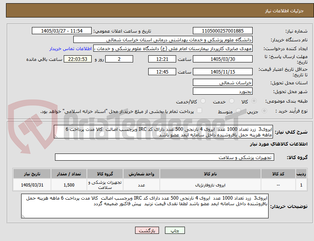314x241 pixels.
Task: Click the deadline time 12:21 field
Action: click(162, 59)
